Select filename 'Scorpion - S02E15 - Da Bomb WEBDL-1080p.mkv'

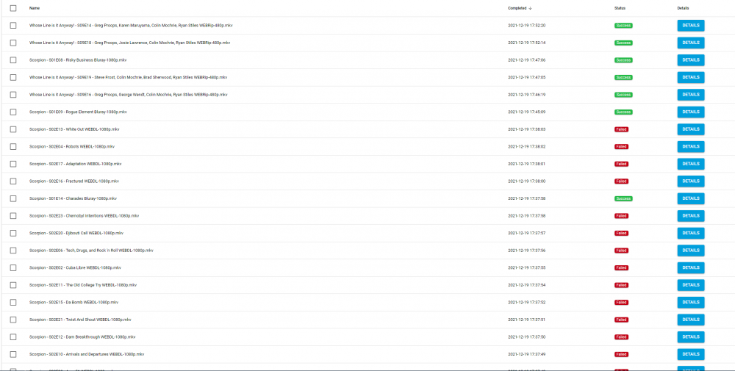click(x=73, y=303)
